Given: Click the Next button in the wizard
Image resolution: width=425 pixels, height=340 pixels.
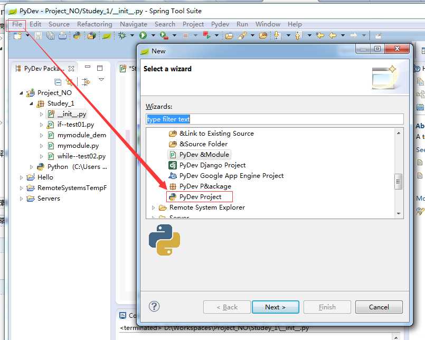Looking at the screenshot, I should [276, 307].
